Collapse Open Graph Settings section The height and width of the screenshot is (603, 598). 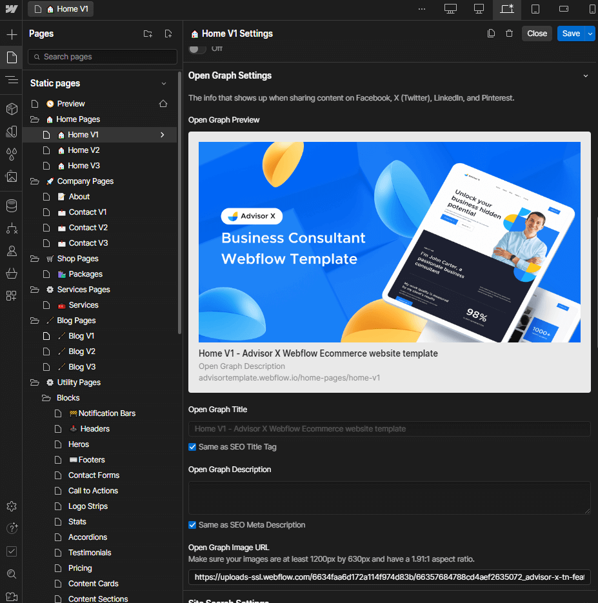(585, 75)
